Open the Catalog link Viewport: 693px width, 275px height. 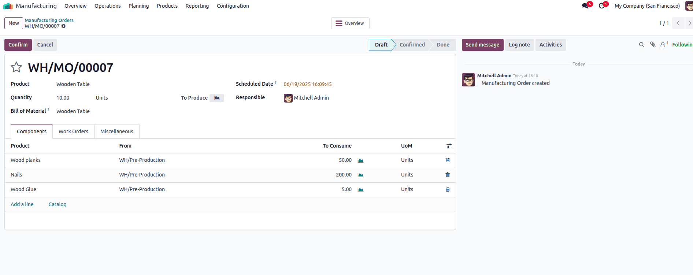pos(58,204)
